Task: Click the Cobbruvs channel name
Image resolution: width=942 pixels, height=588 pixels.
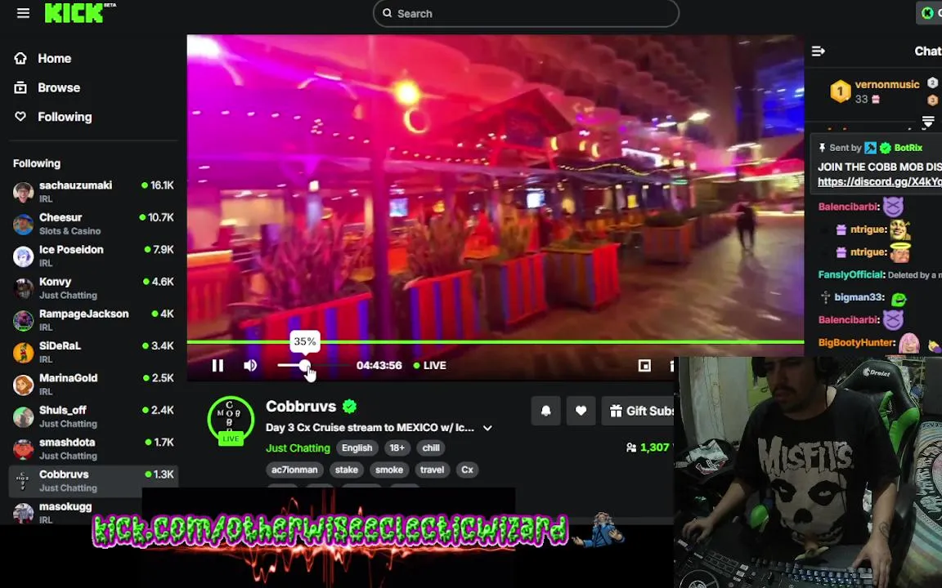Action: click(301, 406)
